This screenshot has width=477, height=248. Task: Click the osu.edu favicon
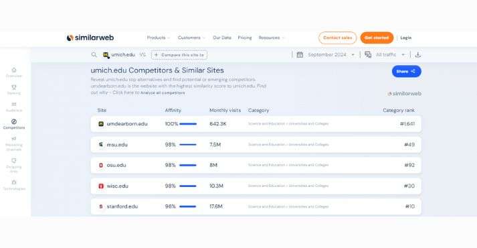[x=101, y=165]
